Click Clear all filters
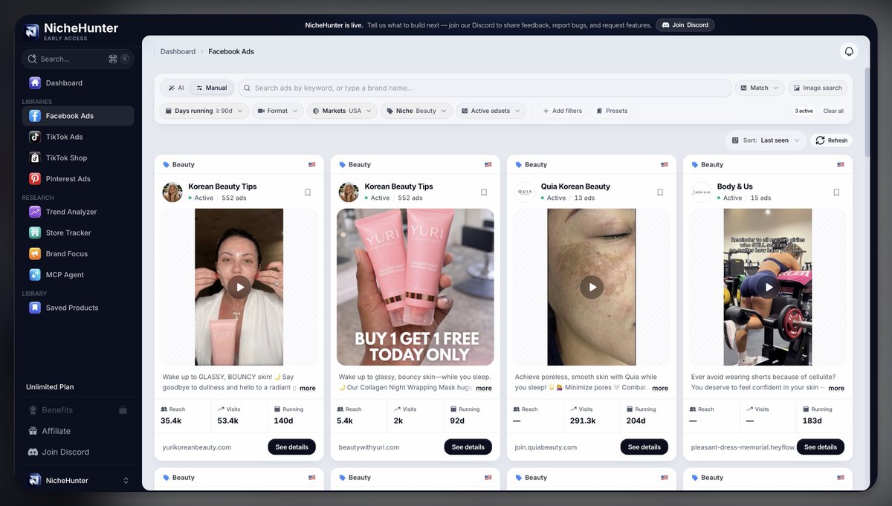Image resolution: width=892 pixels, height=506 pixels. coord(833,111)
